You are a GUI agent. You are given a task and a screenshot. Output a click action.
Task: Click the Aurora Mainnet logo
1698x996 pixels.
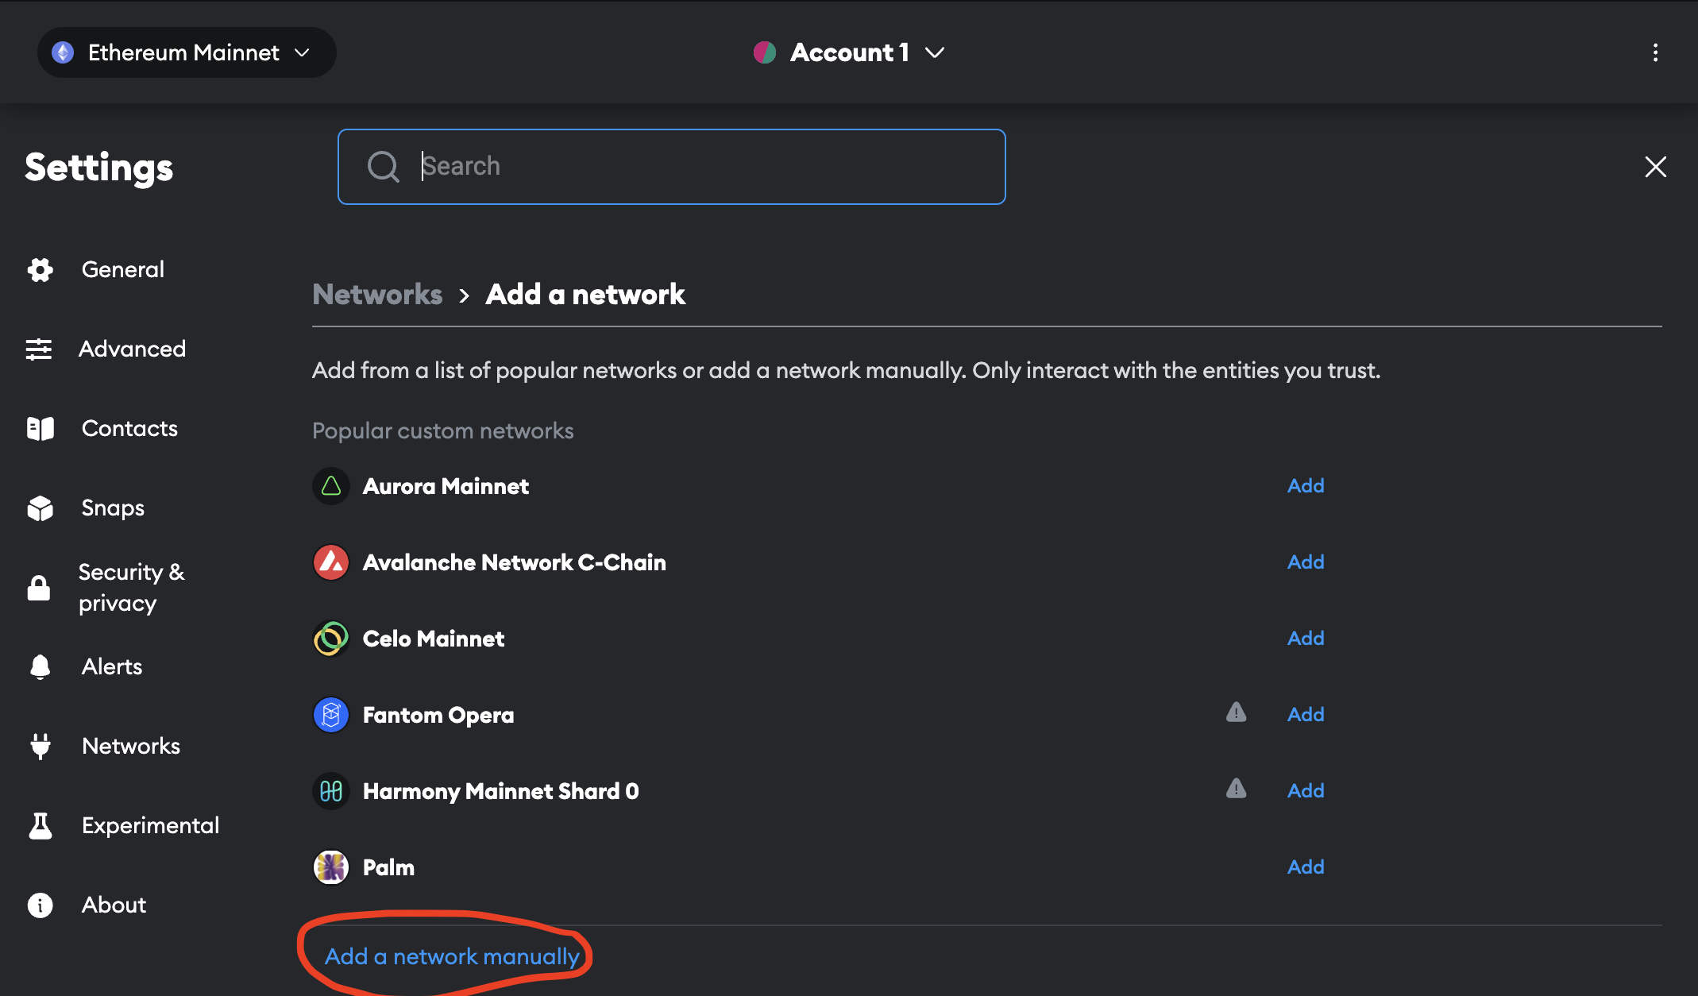(x=331, y=486)
